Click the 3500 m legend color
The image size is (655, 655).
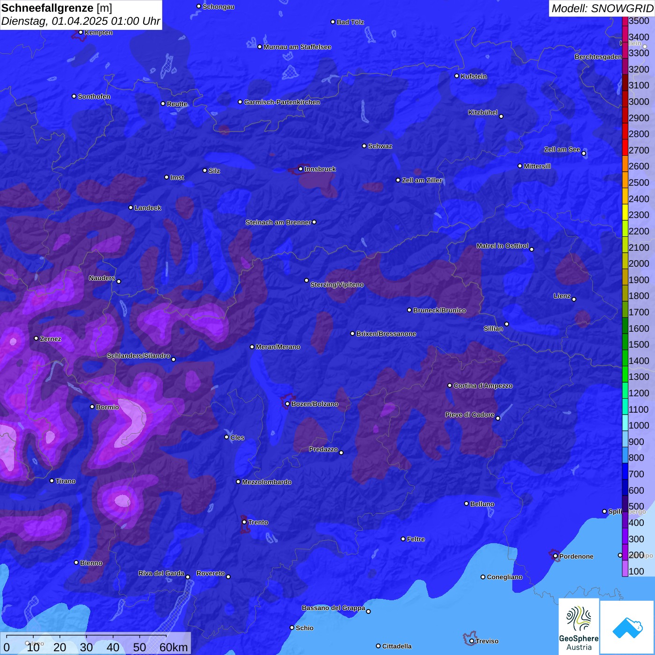click(x=625, y=21)
